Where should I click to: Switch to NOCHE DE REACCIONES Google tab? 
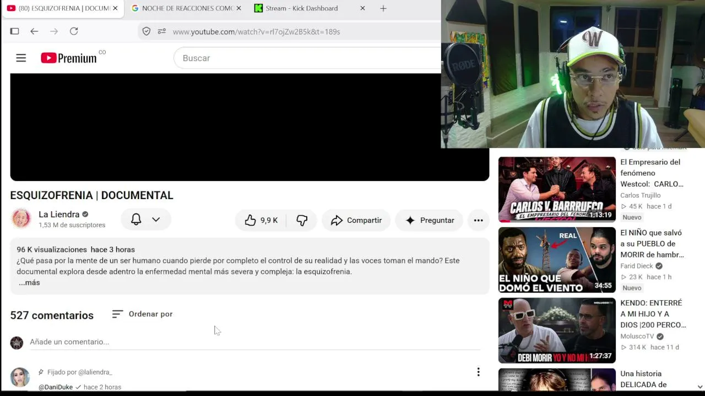186,8
